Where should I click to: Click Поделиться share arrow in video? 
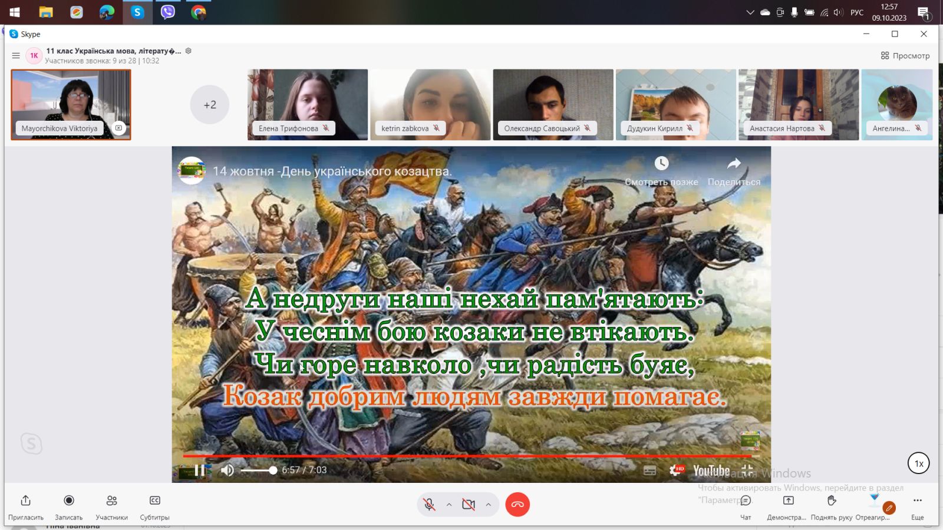pyautogui.click(x=734, y=163)
